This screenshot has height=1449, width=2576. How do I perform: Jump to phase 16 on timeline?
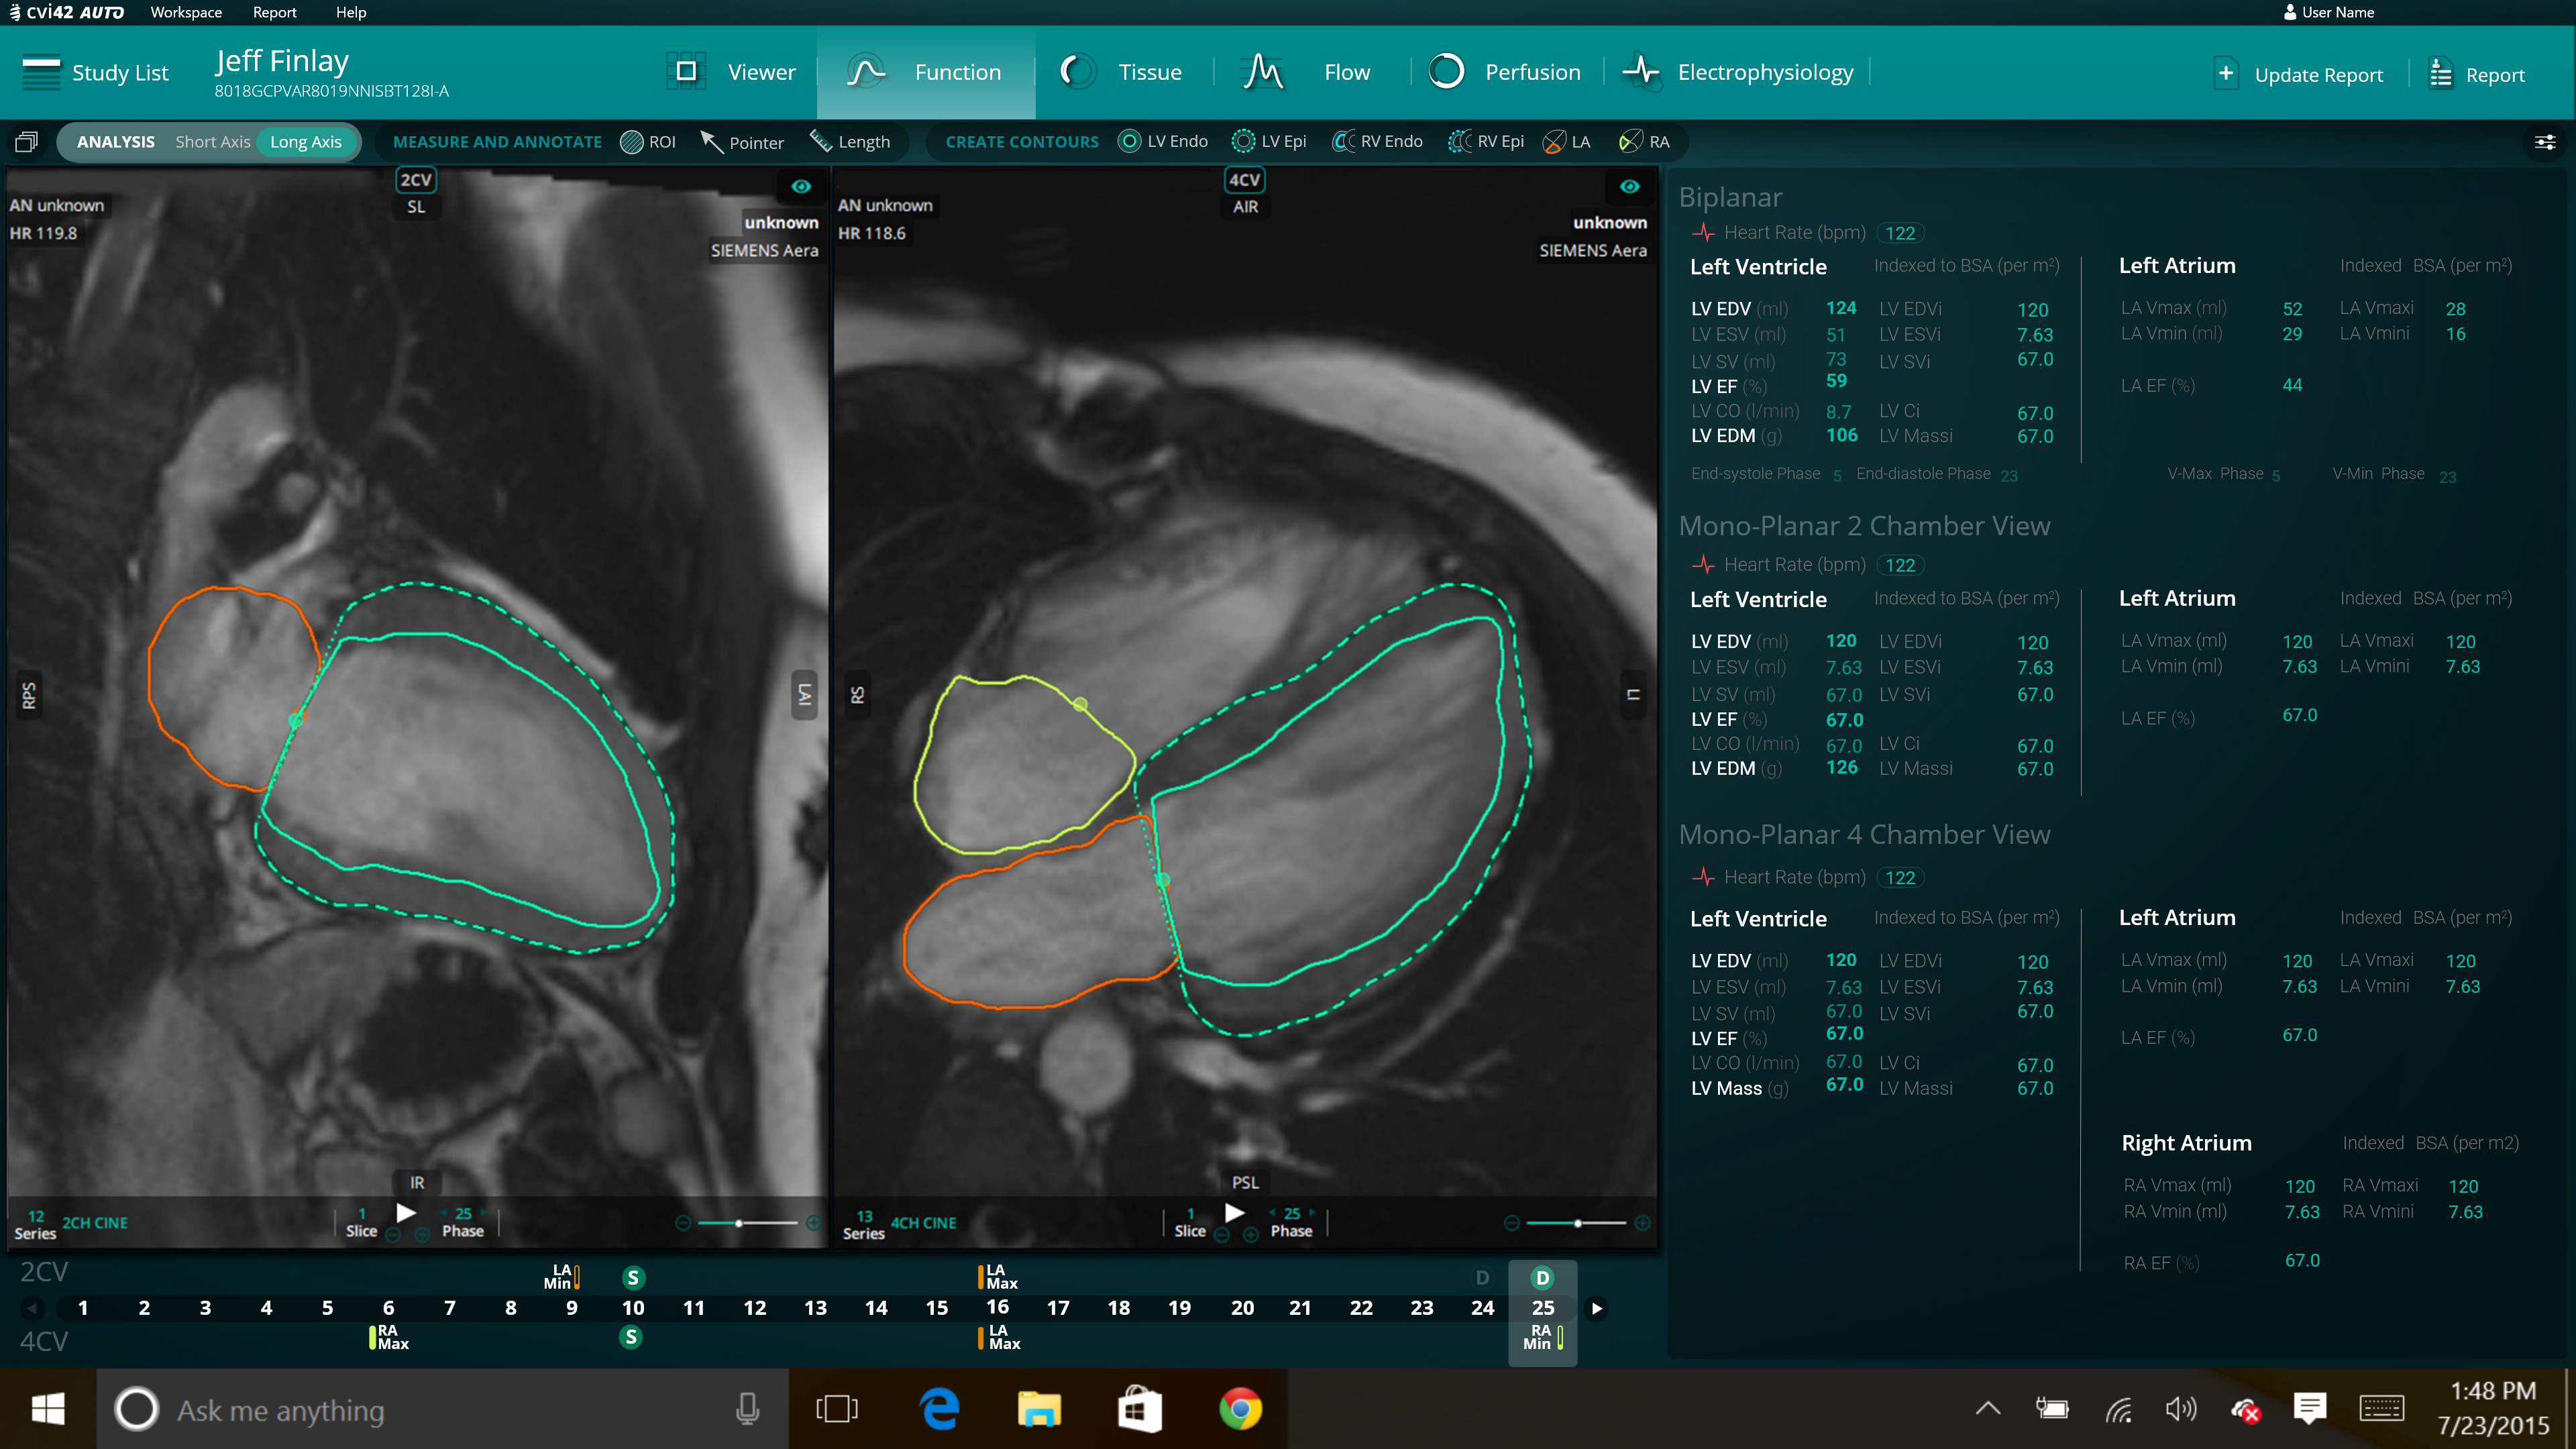[997, 1307]
